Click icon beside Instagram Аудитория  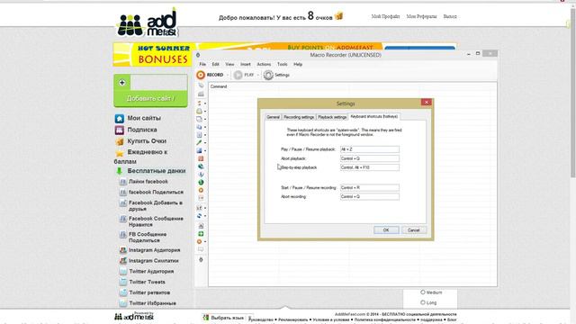[123, 250]
